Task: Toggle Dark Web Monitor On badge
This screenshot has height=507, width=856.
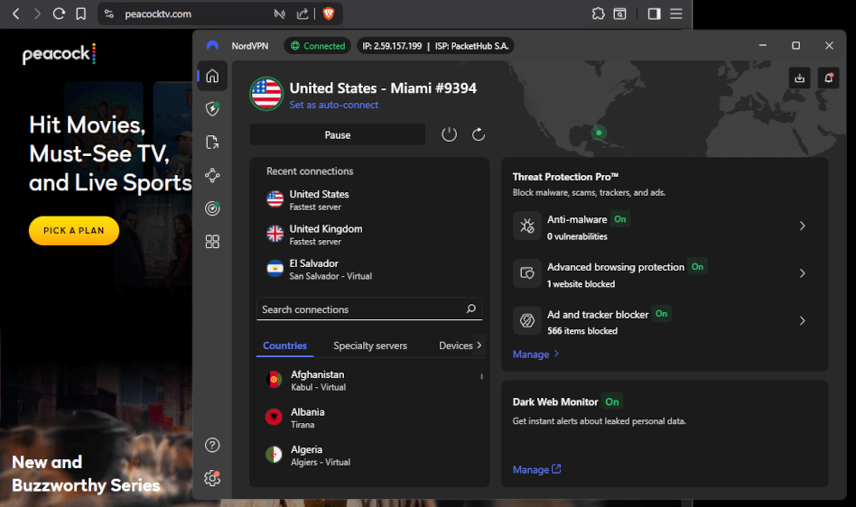Action: coord(612,401)
